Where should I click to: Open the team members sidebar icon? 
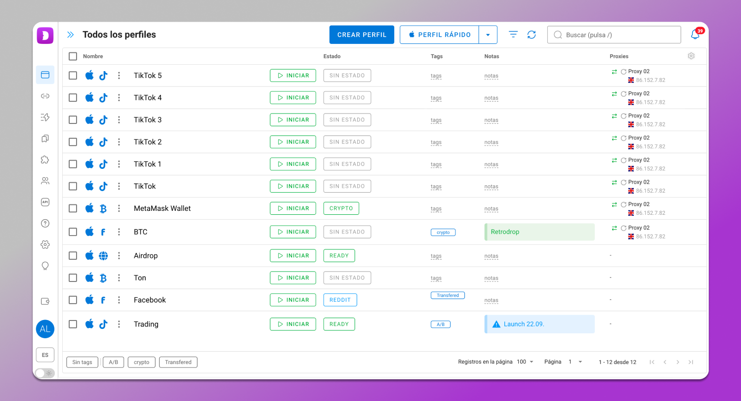45,181
